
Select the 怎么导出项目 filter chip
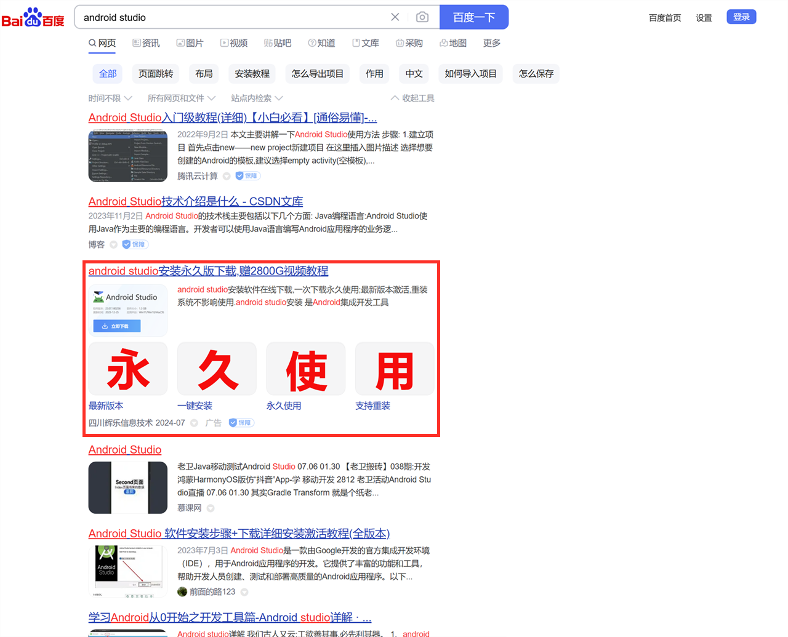317,74
